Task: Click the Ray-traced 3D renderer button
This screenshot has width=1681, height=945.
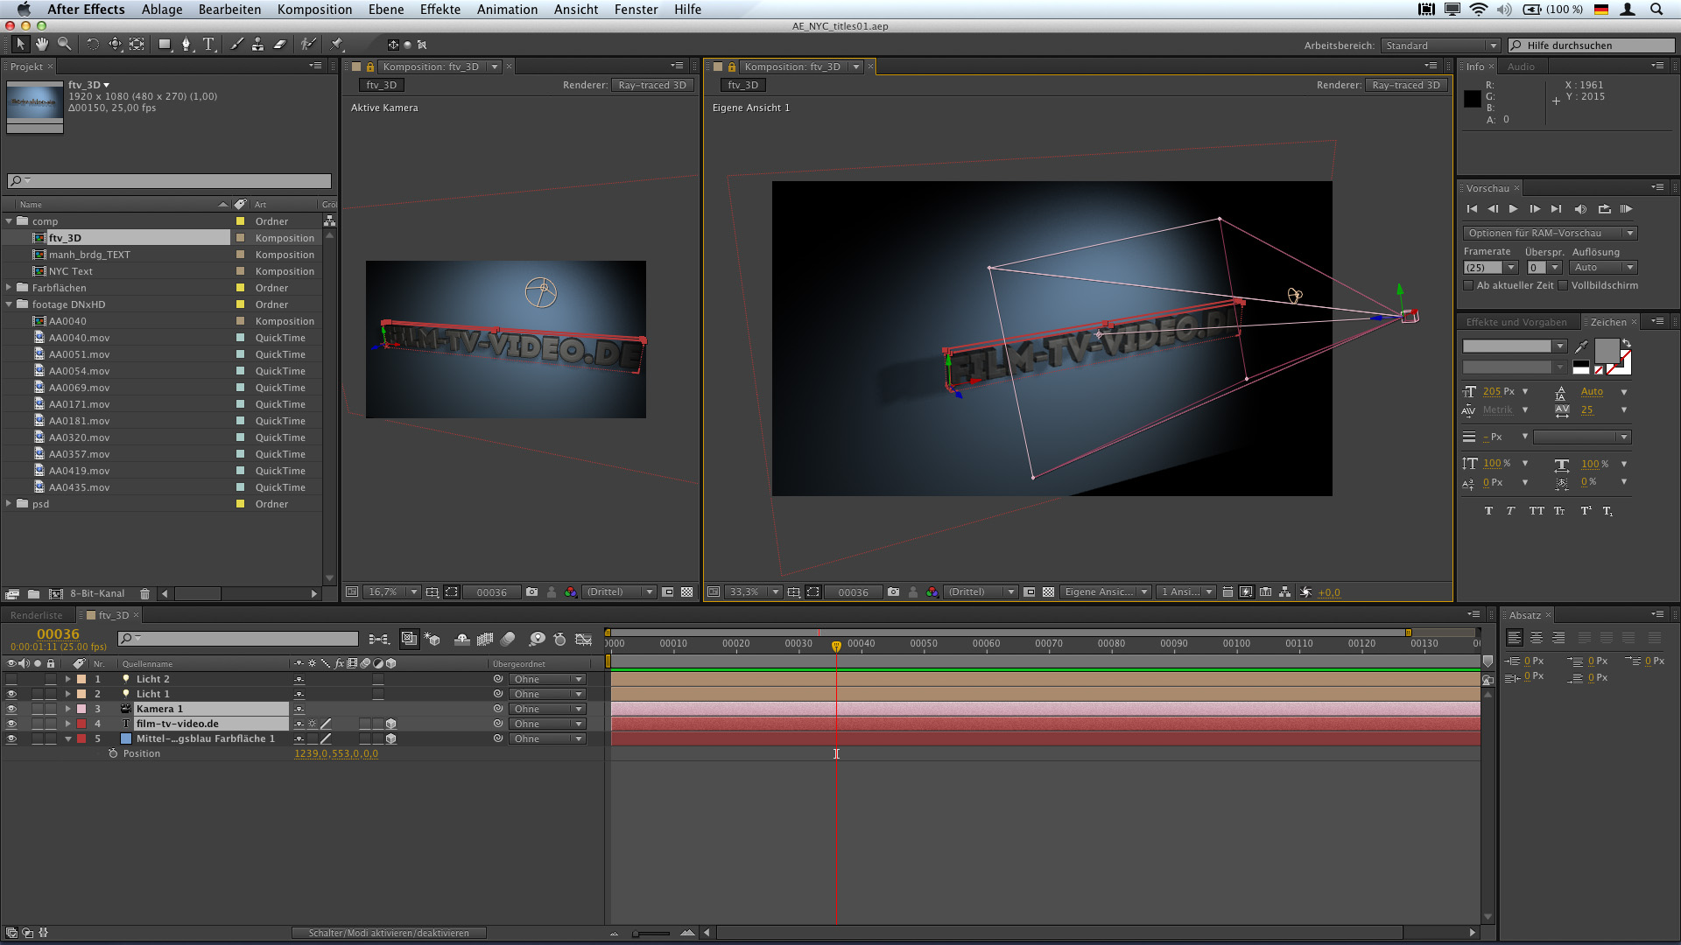Action: point(1406,85)
